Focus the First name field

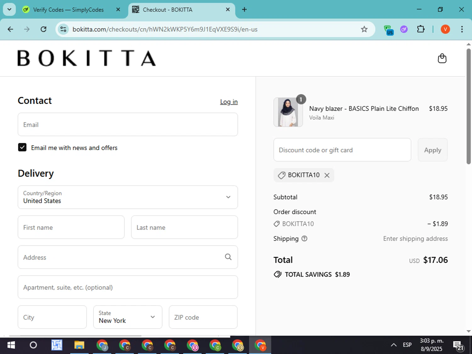tap(71, 227)
